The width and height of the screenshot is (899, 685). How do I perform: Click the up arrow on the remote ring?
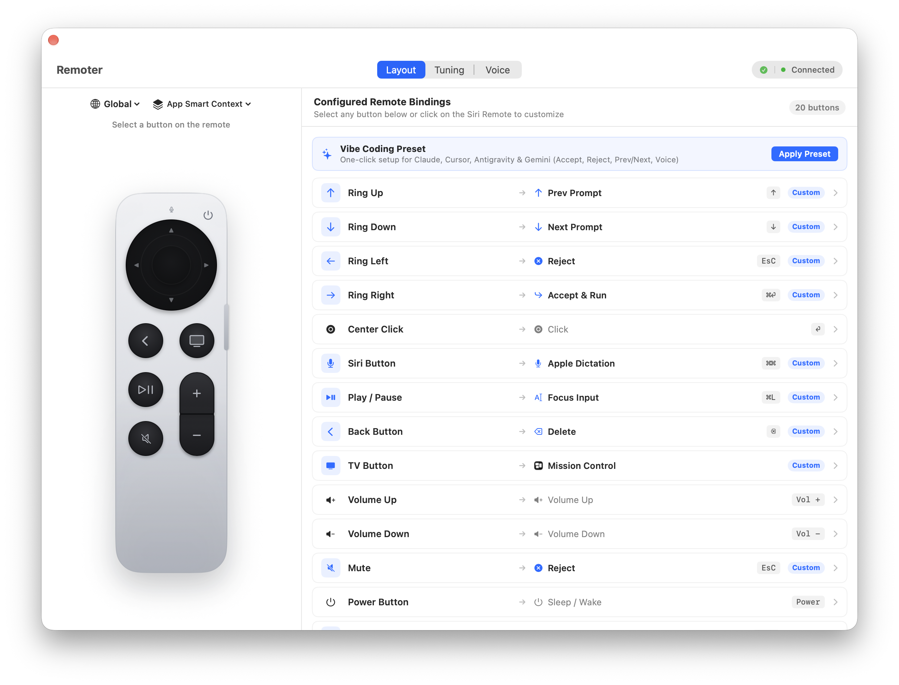[171, 231]
